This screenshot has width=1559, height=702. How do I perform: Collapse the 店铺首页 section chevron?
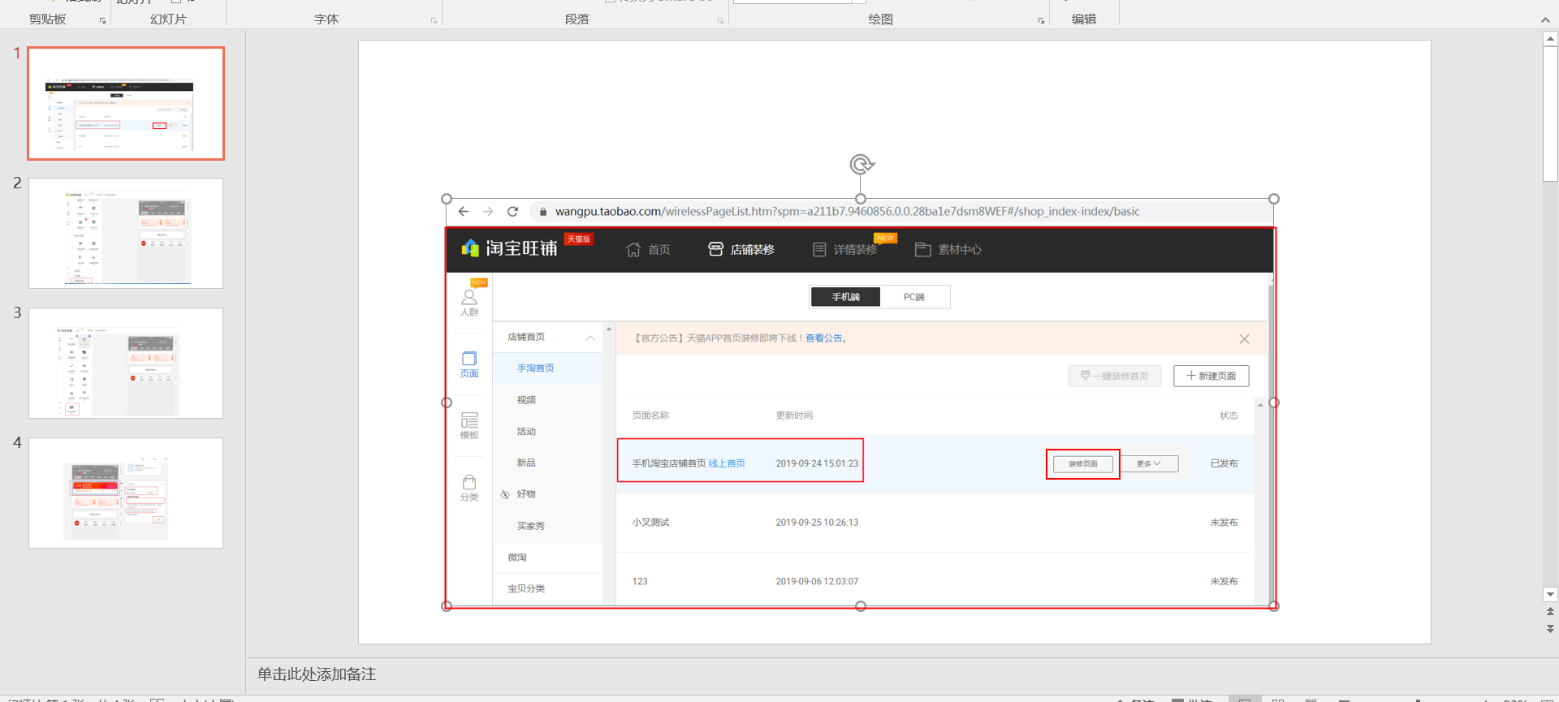pyautogui.click(x=590, y=338)
